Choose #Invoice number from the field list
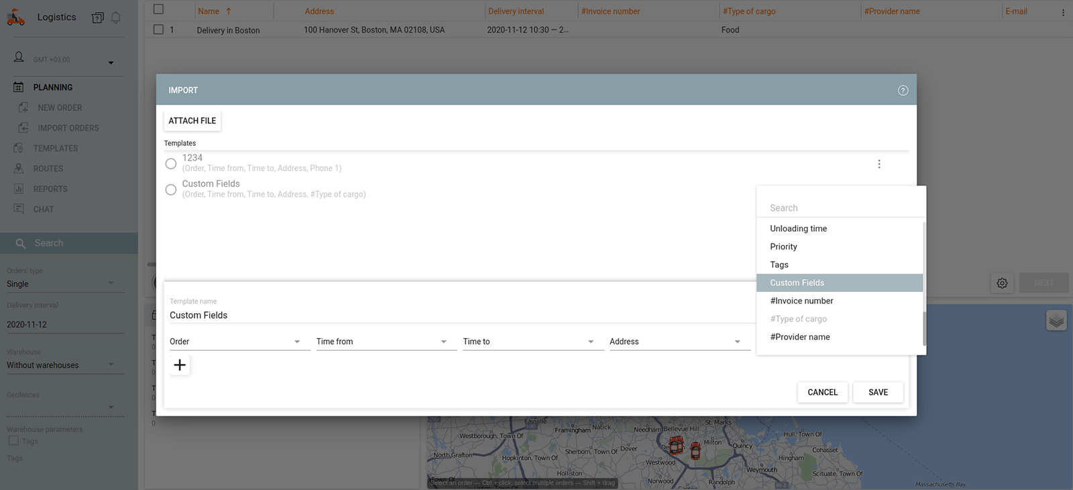 point(801,301)
